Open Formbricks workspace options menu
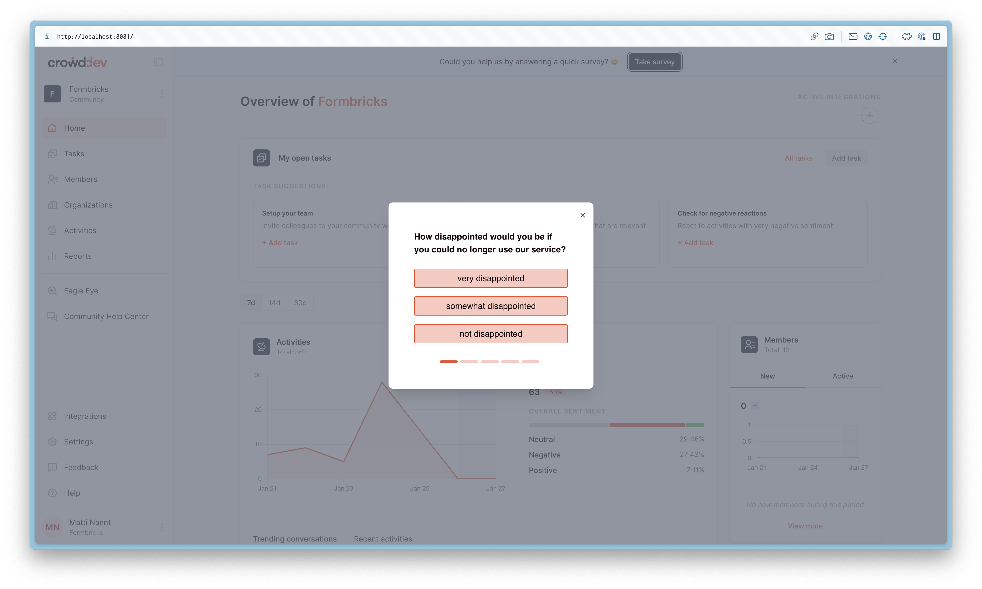The width and height of the screenshot is (982, 589). (161, 94)
